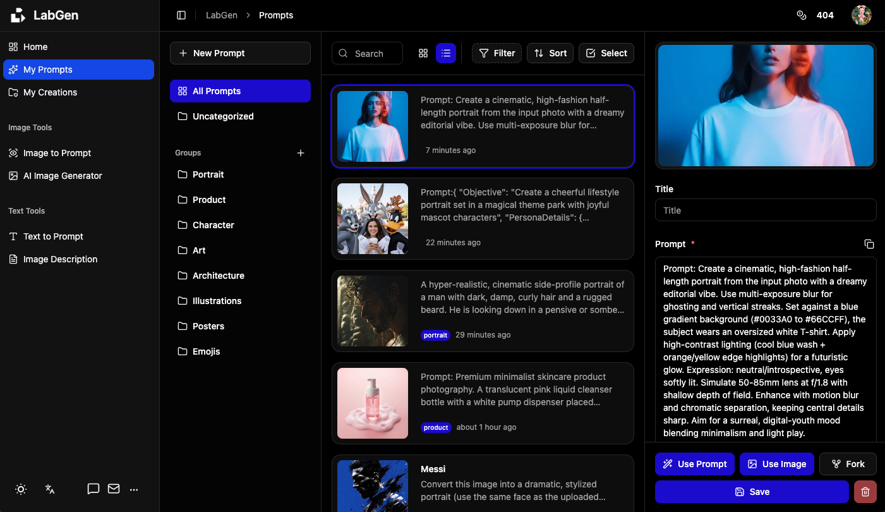Open the language translation icon
This screenshot has width=885, height=512.
[51, 489]
